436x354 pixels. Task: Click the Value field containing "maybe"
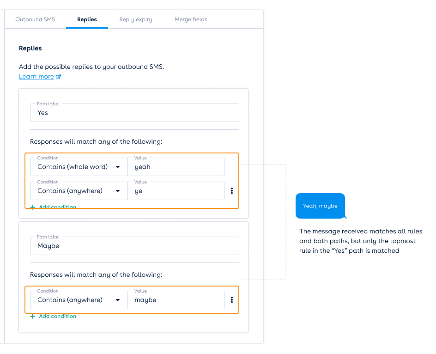point(176,299)
